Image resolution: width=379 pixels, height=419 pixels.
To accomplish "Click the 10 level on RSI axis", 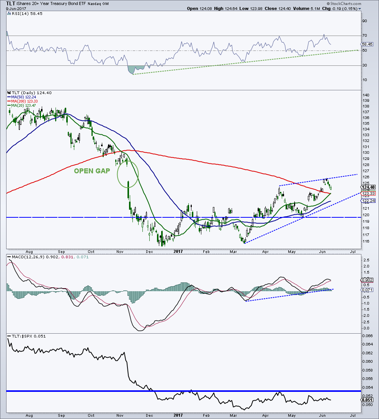I will [x=365, y=80].
